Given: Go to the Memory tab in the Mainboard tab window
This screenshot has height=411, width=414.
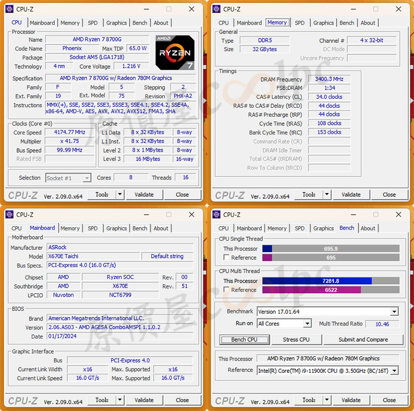Looking at the screenshot, I should pyautogui.click(x=70, y=228).
